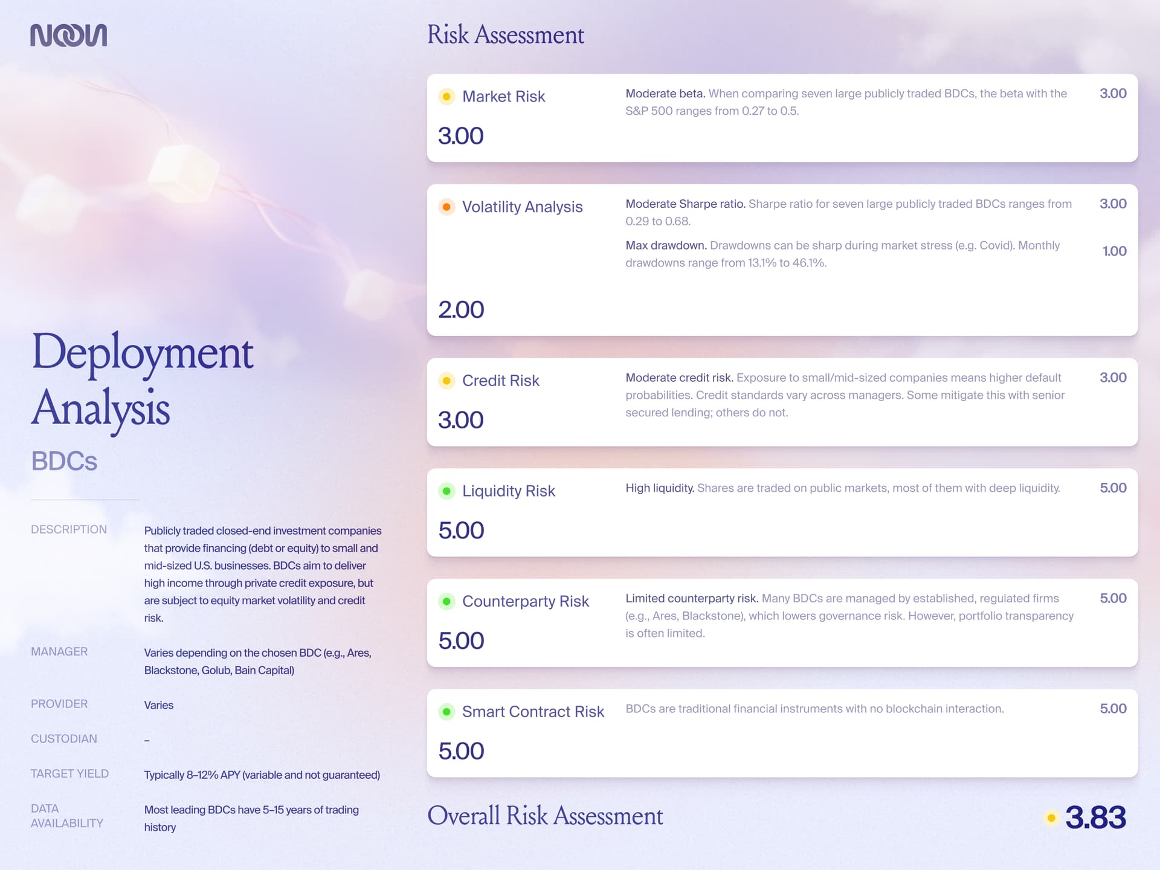This screenshot has width=1160, height=870.
Task: Click the Volatility Analysis title
Action: pyautogui.click(x=522, y=207)
